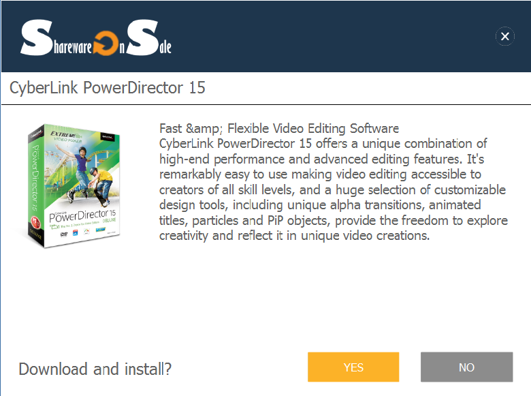Click the ale text in the logo
The width and height of the screenshot is (531, 396).
[x=165, y=47]
